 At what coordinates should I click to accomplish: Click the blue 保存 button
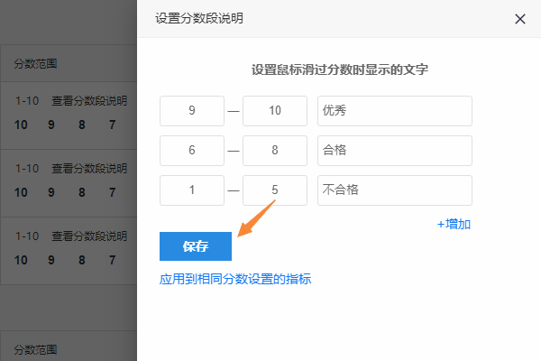tap(196, 246)
